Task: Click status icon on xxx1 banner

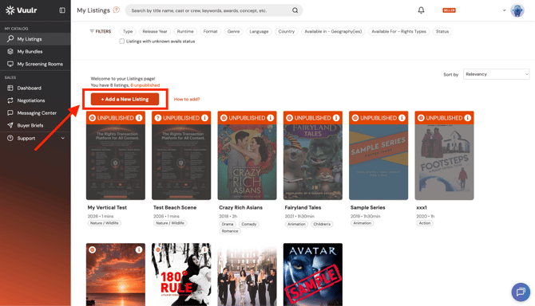Action: click(x=421, y=118)
